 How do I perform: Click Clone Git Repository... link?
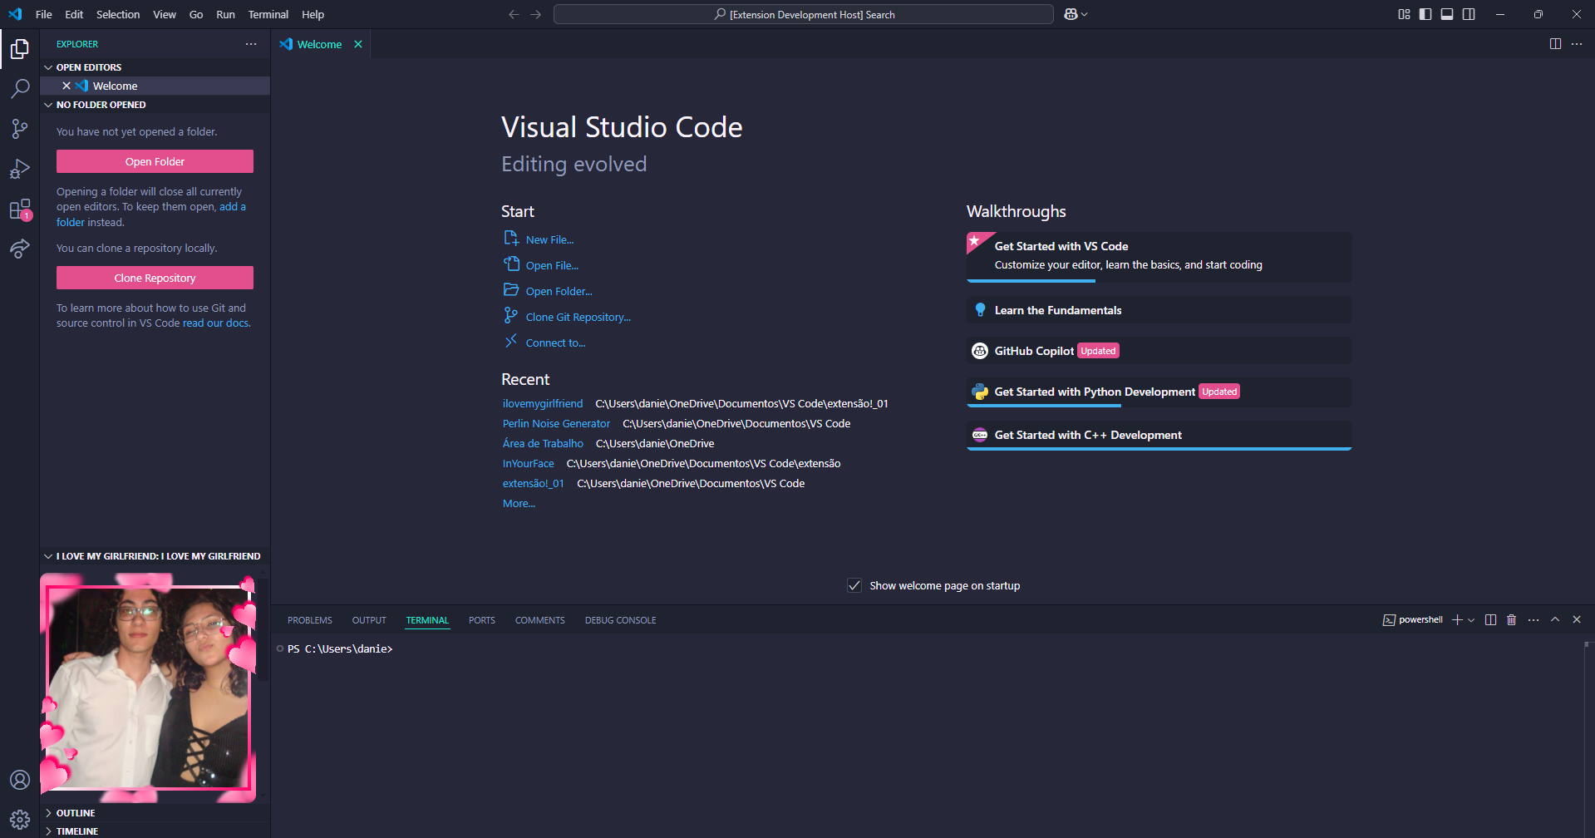click(x=578, y=317)
